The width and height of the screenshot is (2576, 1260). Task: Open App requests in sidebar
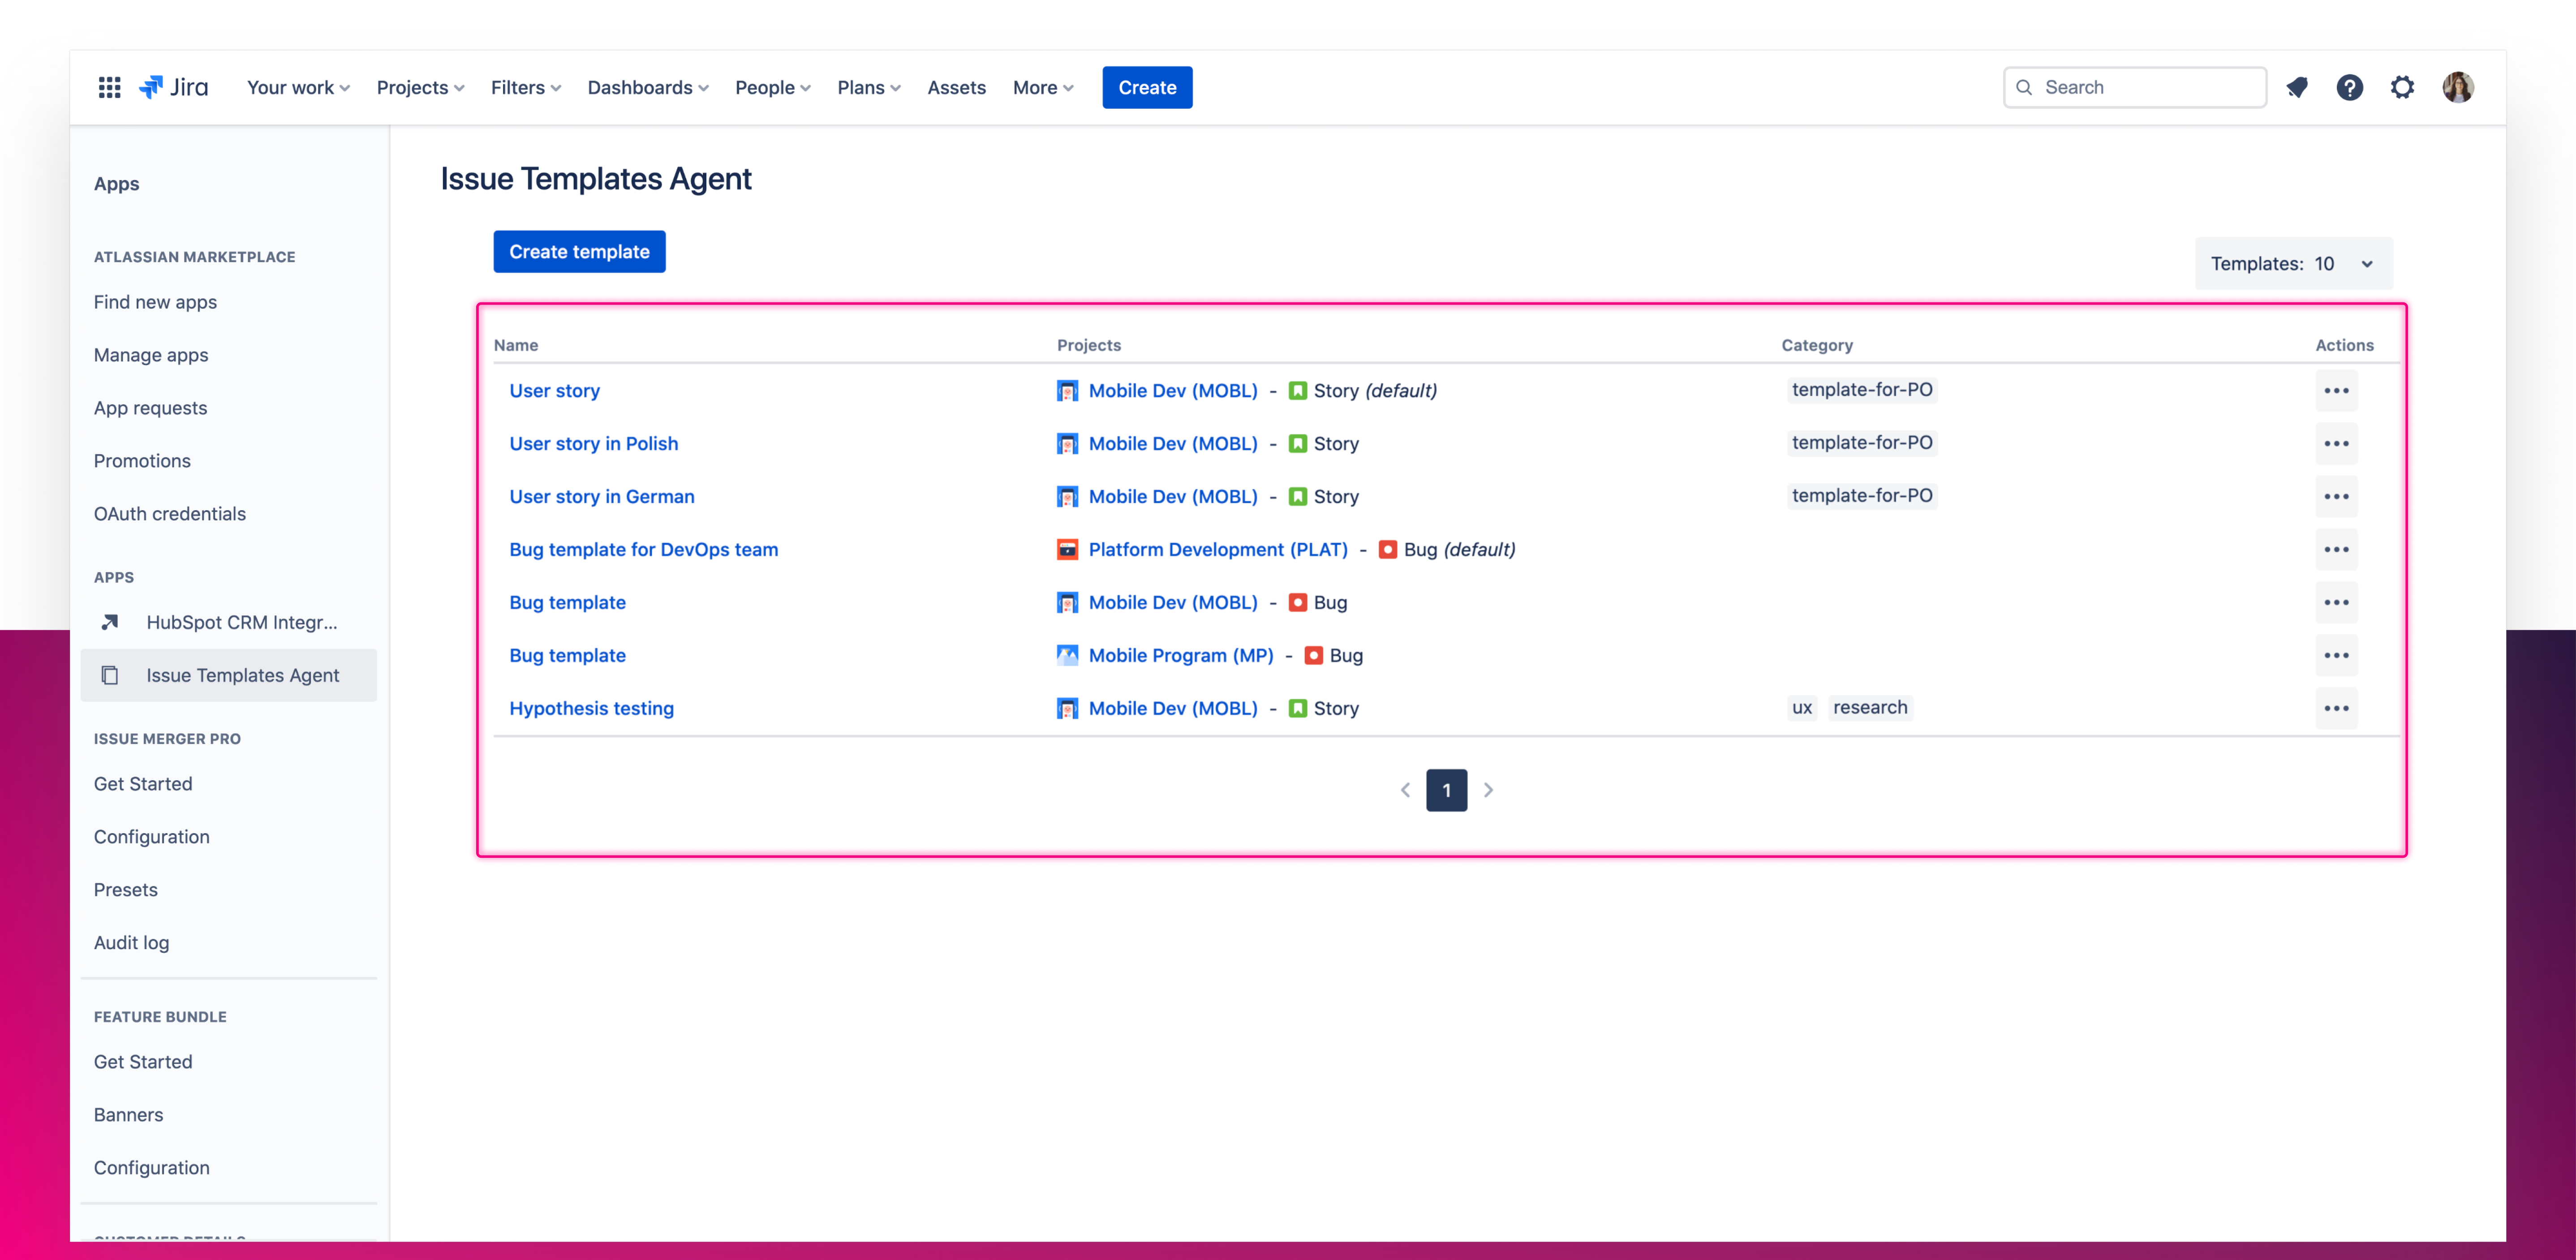(150, 408)
